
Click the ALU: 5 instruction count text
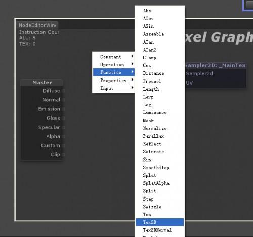pyautogui.click(x=27, y=38)
